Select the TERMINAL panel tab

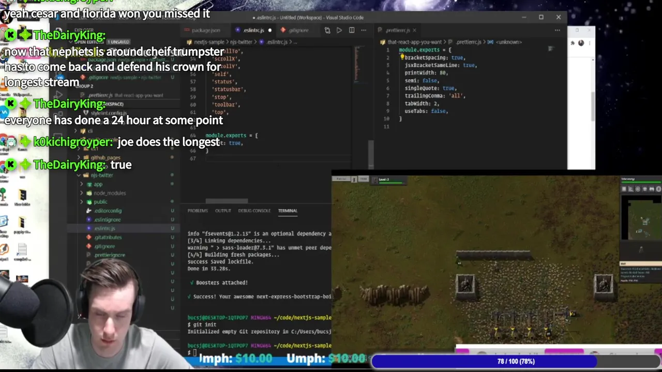288,211
